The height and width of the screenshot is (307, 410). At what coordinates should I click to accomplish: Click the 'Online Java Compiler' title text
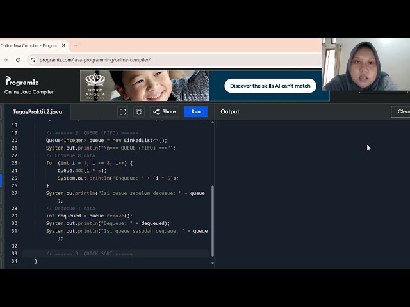coord(29,92)
